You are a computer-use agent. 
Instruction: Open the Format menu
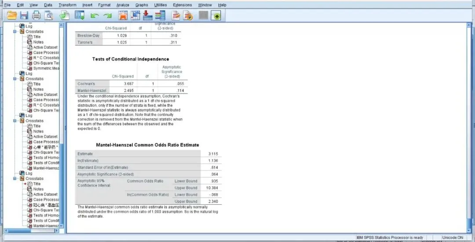104,5
